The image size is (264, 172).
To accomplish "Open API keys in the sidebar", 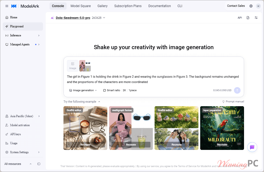I will click(23, 134).
